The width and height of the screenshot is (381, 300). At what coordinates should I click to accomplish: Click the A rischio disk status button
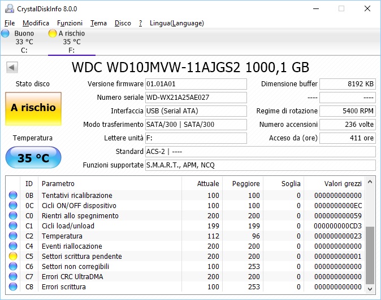pos(33,109)
